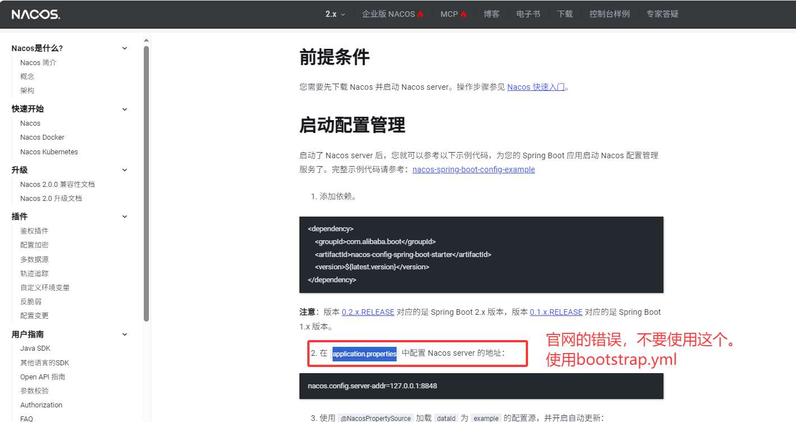The width and height of the screenshot is (796, 422).
Task: Open the 电子书 menu item
Action: 529,14
